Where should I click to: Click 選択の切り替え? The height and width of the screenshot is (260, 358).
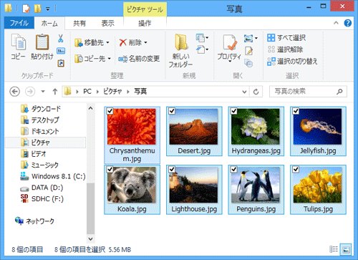tap(292, 62)
